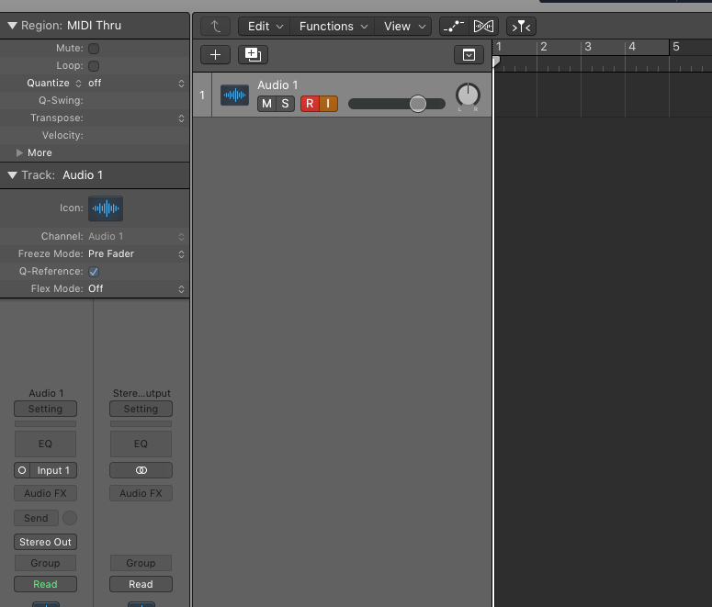The width and height of the screenshot is (712, 607).
Task: Expand the More region options
Action: pyautogui.click(x=19, y=153)
